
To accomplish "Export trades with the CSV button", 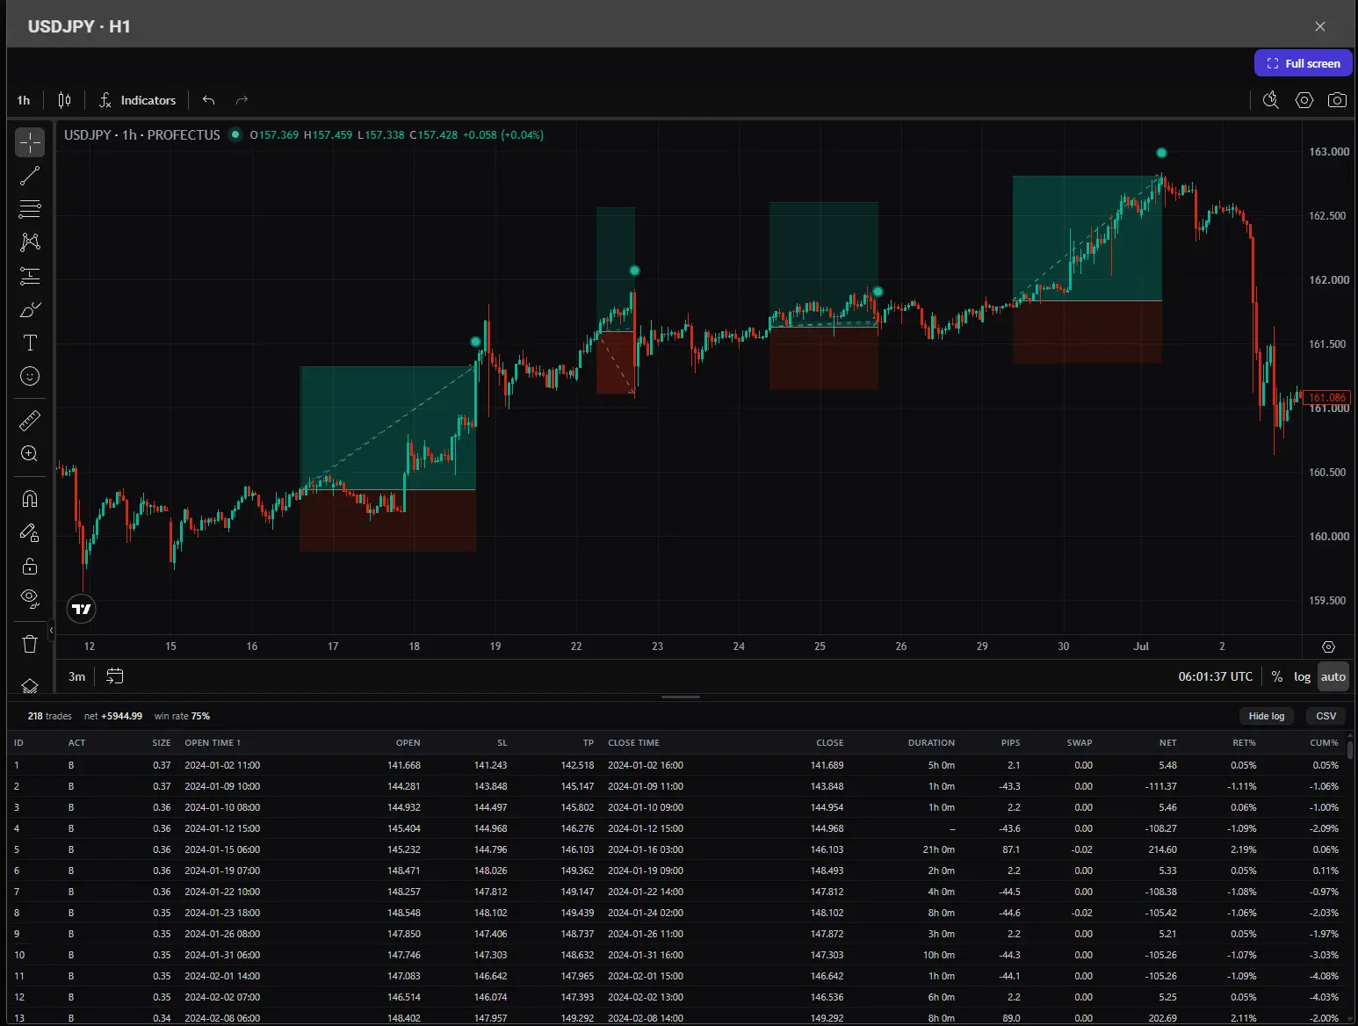I will [x=1326, y=716].
